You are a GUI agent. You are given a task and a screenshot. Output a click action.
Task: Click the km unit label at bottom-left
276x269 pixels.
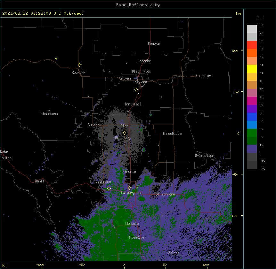click(5, 265)
